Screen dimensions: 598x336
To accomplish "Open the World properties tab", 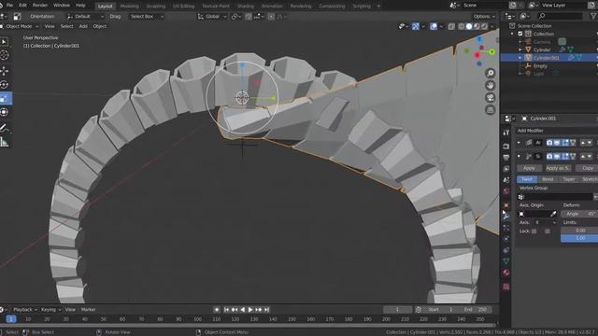I will click(506, 191).
